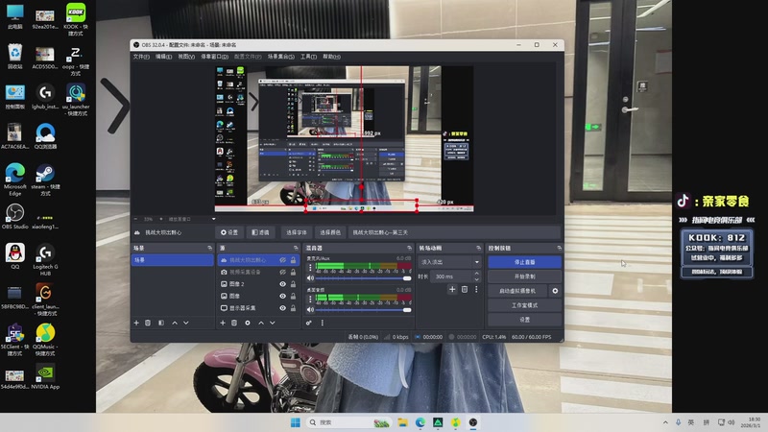Add a new scene with the plus icon
Screen dimensions: 768x432
[x=136, y=323]
